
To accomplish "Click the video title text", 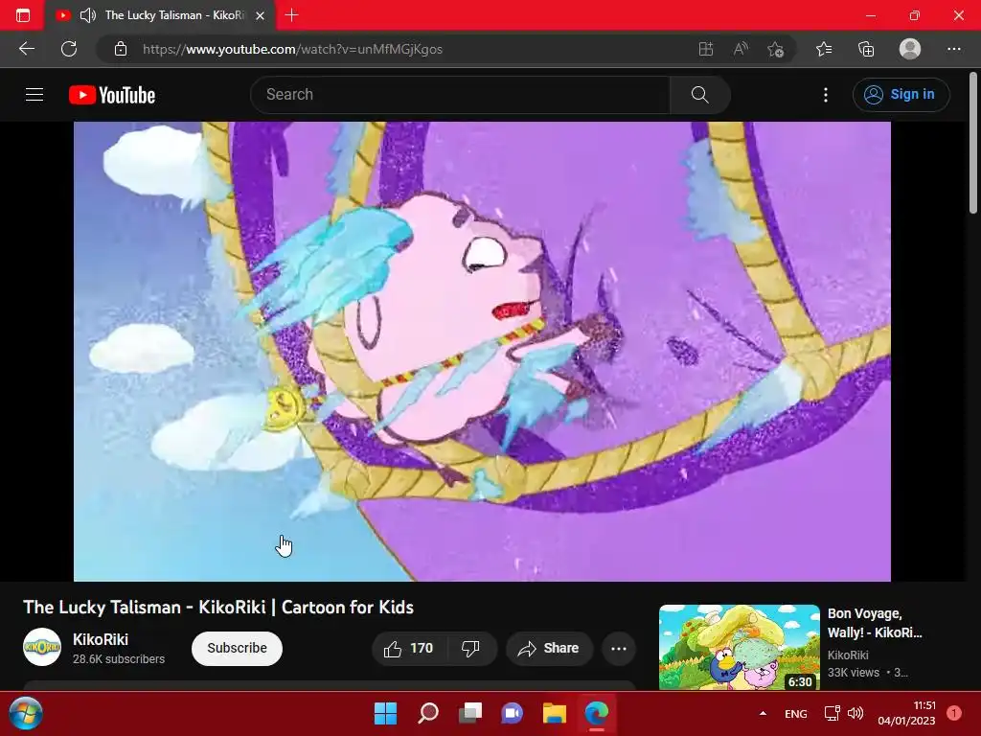I will pos(218,607).
